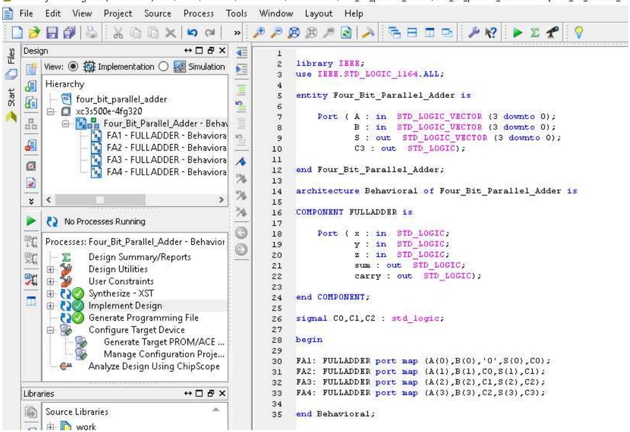This screenshot has height=432, width=630.
Task: Collapse the Four_Bit_Parallel_Adder hierarchy node
Action: click(66, 124)
